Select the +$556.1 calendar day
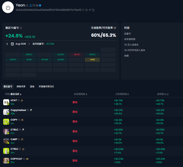Viewport: 183px width, 167px height. click(x=92, y=54)
